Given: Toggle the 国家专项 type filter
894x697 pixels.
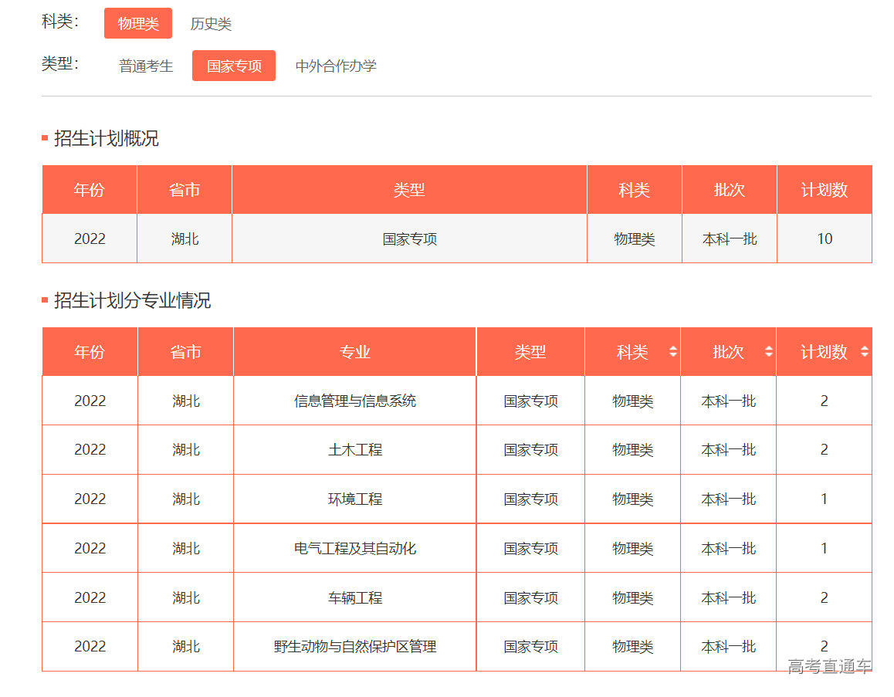Looking at the screenshot, I should pyautogui.click(x=234, y=66).
